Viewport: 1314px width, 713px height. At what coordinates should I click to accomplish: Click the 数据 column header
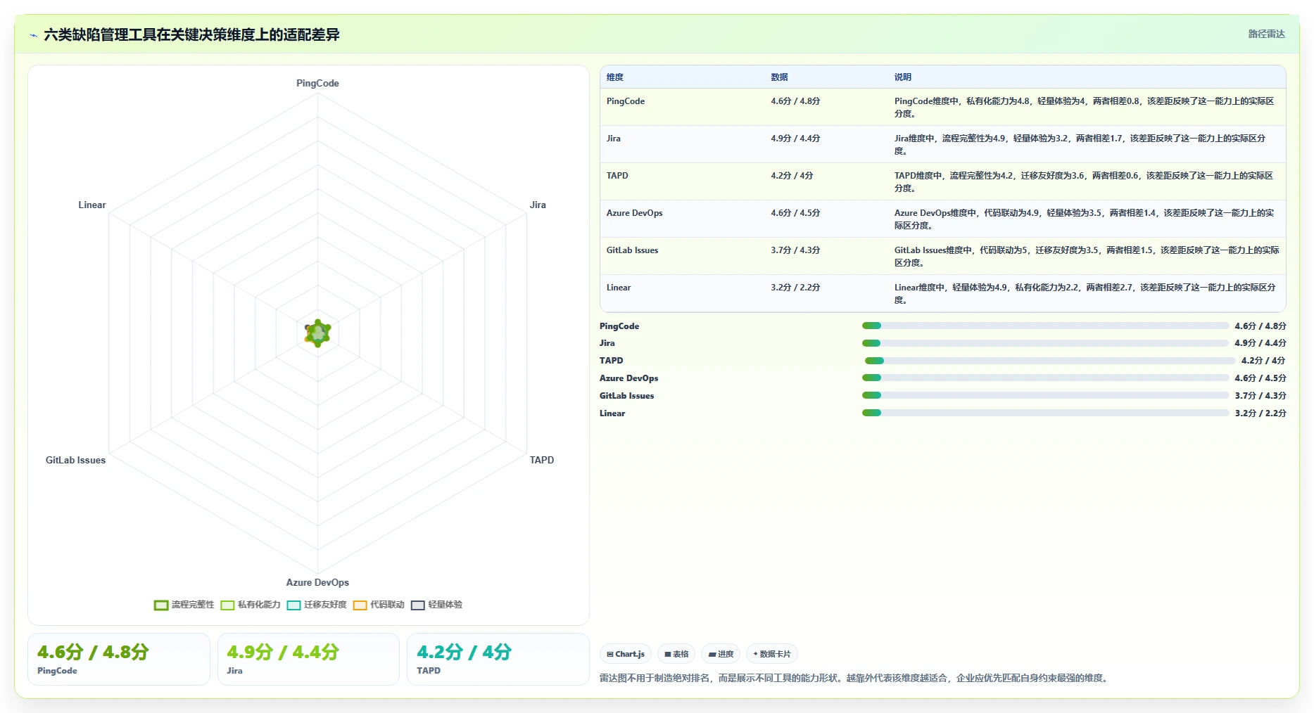pos(779,77)
